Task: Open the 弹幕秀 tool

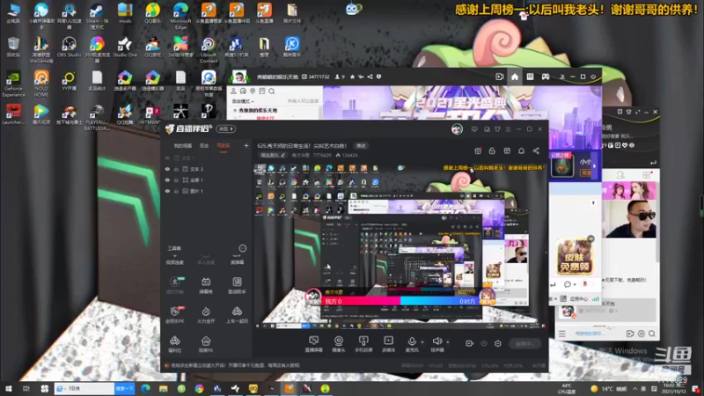Action: pos(206,285)
